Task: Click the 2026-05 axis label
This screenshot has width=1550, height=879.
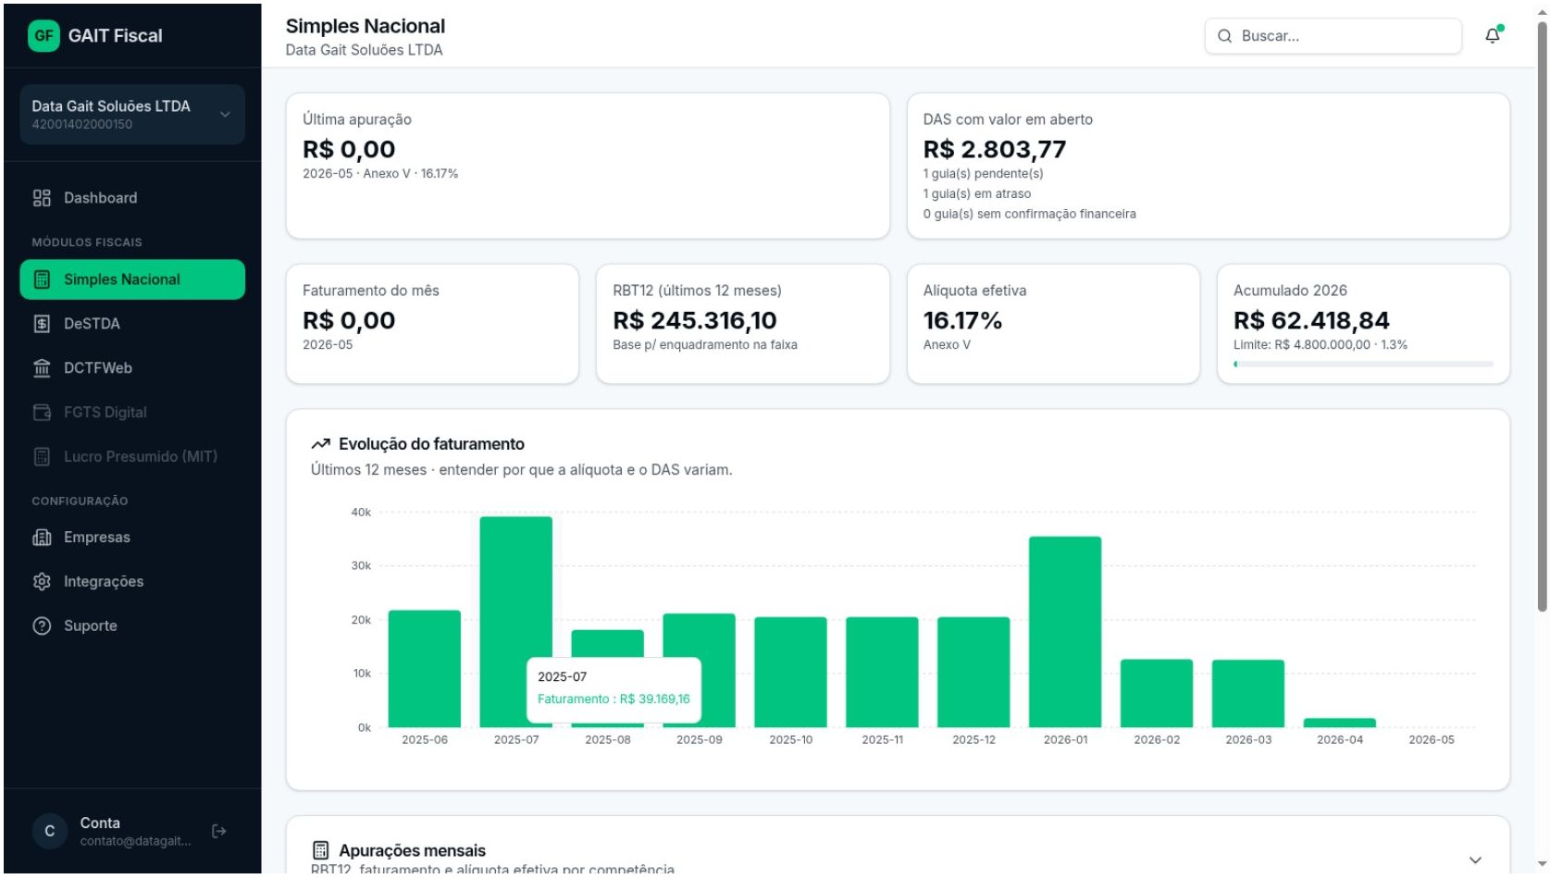Action: [1432, 739]
